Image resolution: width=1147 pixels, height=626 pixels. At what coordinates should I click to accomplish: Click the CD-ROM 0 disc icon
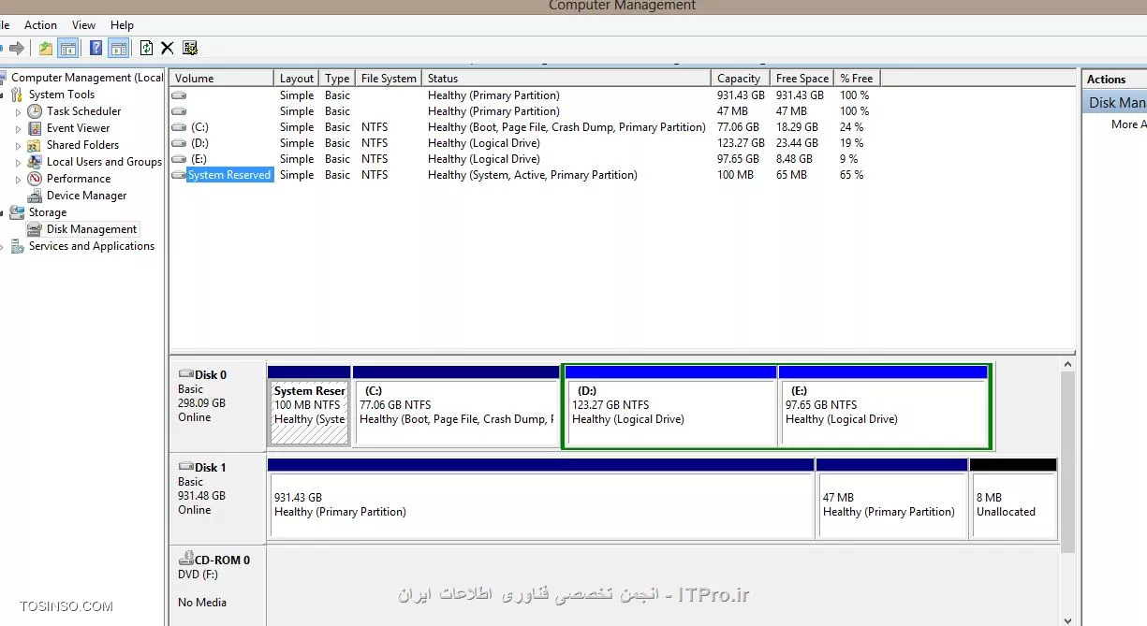[x=185, y=560]
